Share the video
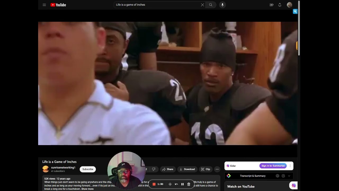This screenshot has width=339, height=191. pyautogui.click(x=168, y=169)
